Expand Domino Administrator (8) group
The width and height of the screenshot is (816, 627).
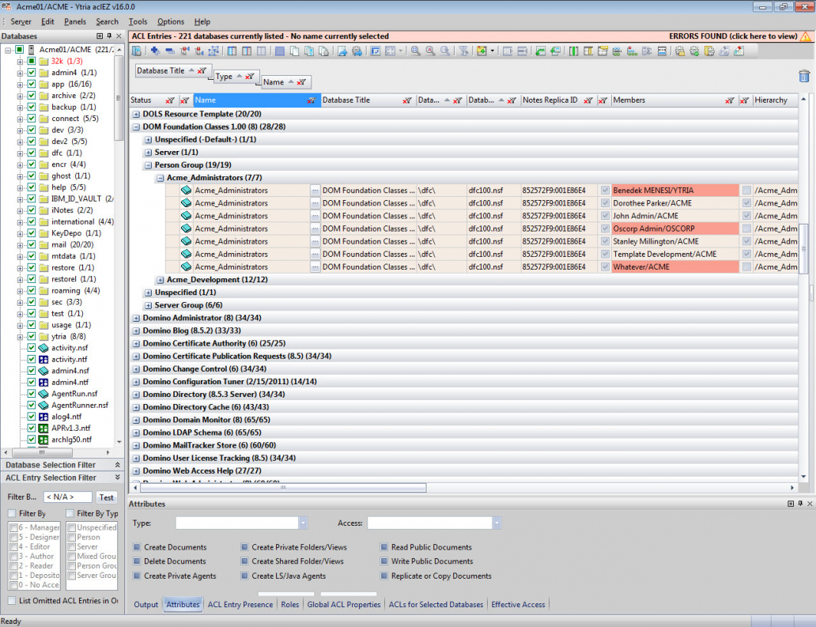(x=136, y=318)
